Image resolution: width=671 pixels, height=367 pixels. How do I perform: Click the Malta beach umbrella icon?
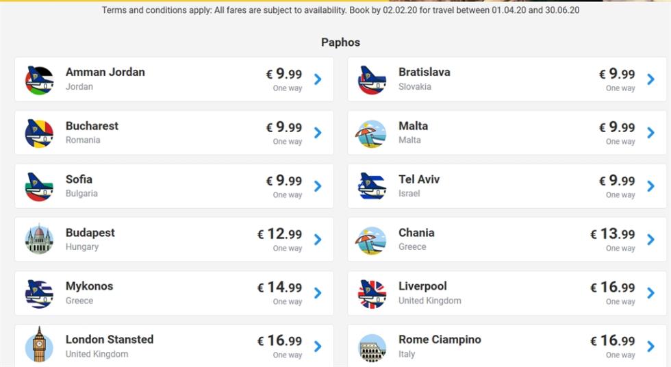[371, 134]
